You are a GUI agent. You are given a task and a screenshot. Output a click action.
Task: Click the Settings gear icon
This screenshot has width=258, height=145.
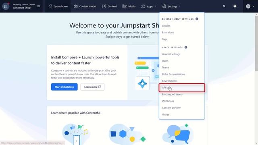(x=164, y=6)
